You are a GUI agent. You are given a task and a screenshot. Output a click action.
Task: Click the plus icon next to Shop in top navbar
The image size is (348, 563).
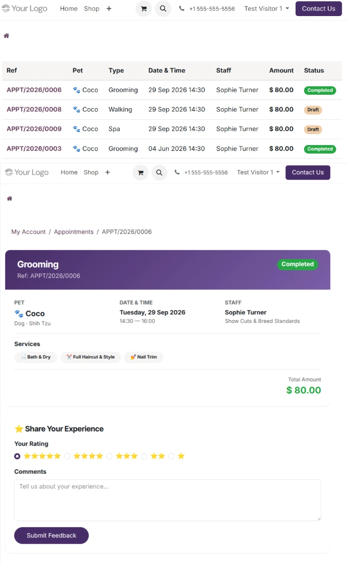click(x=109, y=8)
